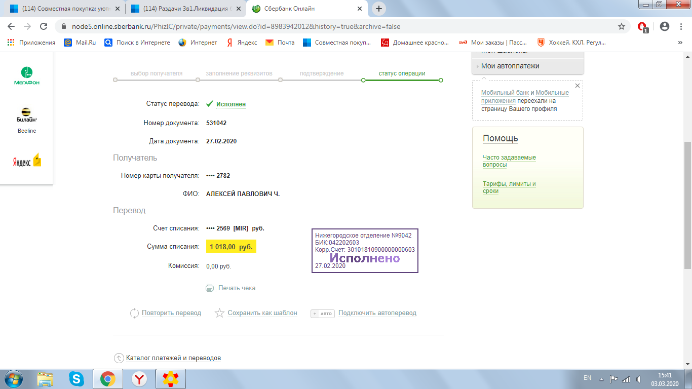692x389 pixels.
Task: Open the Opera-like extension icon with badge
Action: 643,27
